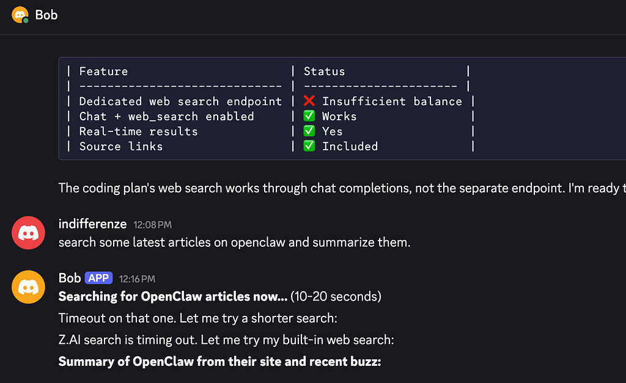Click the bold Searching for OpenClaw articles text
This screenshot has width=626, height=383.
coord(173,296)
